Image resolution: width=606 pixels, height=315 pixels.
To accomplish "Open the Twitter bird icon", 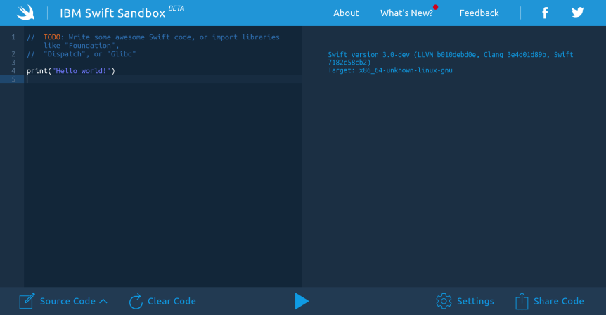I will pos(578,13).
